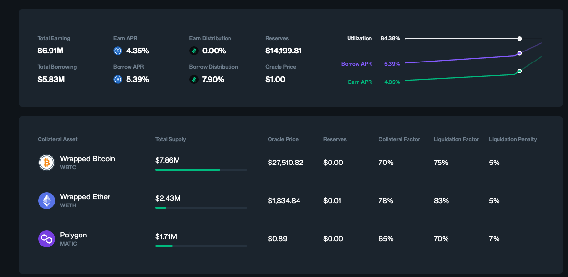Click the USDC icon beside Earn APR
The width and height of the screenshot is (568, 277).
118,51
